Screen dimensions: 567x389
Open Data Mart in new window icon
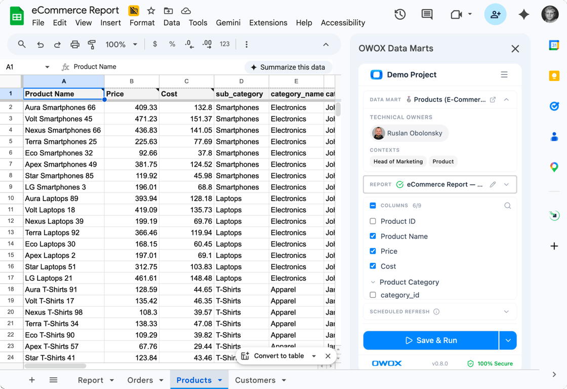(493, 99)
